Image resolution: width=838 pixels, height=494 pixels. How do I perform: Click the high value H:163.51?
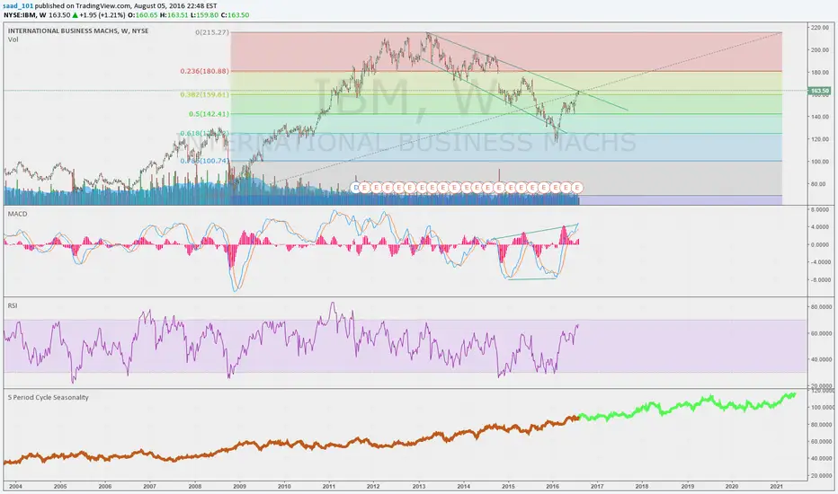pos(174,15)
